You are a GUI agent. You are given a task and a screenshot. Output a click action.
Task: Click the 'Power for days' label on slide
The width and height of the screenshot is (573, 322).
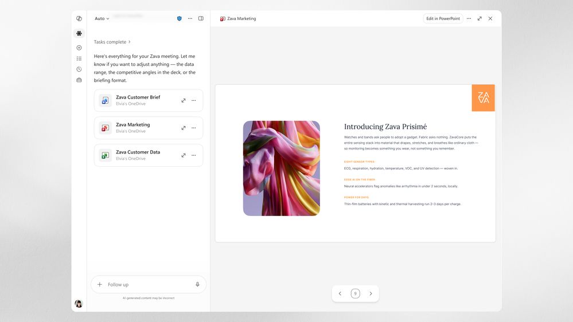[x=356, y=198]
